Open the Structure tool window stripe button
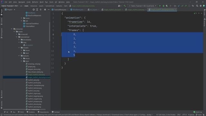 [x=2, y=94]
